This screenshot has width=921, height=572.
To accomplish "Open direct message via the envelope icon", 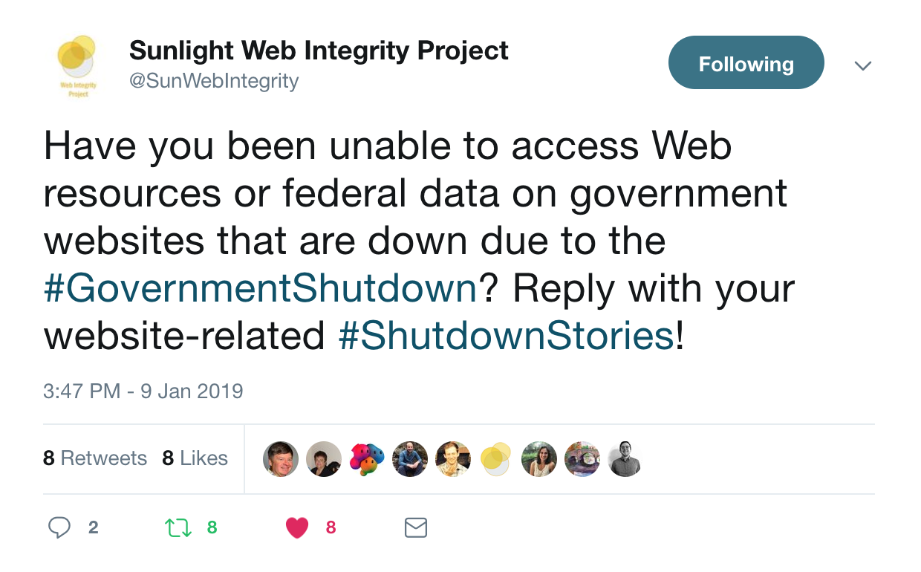I will click(415, 527).
